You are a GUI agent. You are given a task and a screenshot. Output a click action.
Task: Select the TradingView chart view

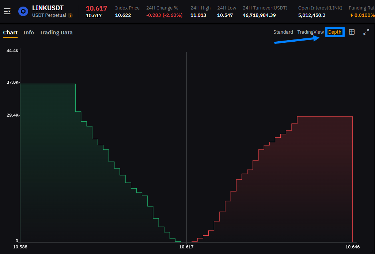tap(310, 32)
